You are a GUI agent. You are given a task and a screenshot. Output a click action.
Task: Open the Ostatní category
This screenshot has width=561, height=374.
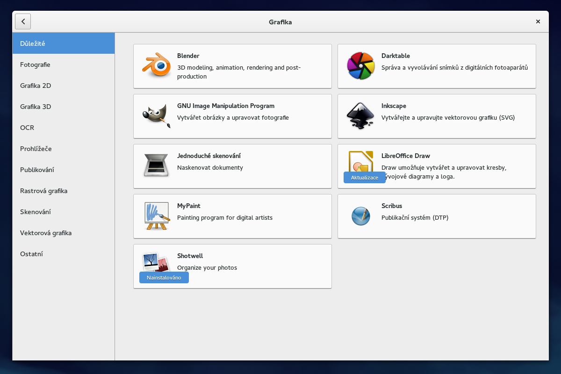click(x=31, y=254)
